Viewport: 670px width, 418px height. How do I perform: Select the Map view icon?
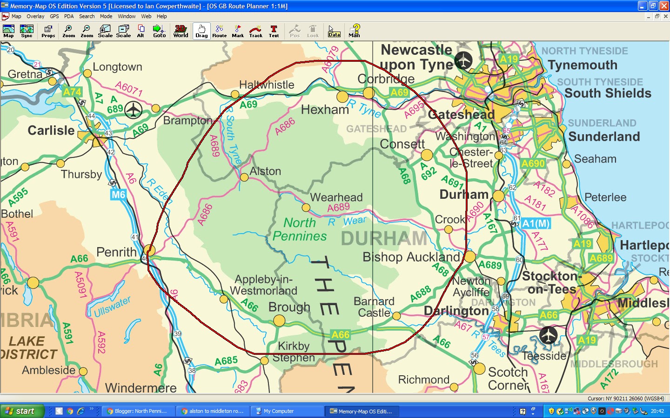pyautogui.click(x=8, y=31)
